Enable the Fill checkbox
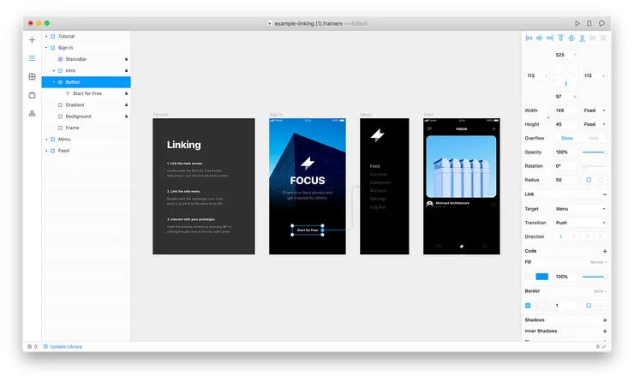Screen dimensions: 634x382 tap(528, 277)
